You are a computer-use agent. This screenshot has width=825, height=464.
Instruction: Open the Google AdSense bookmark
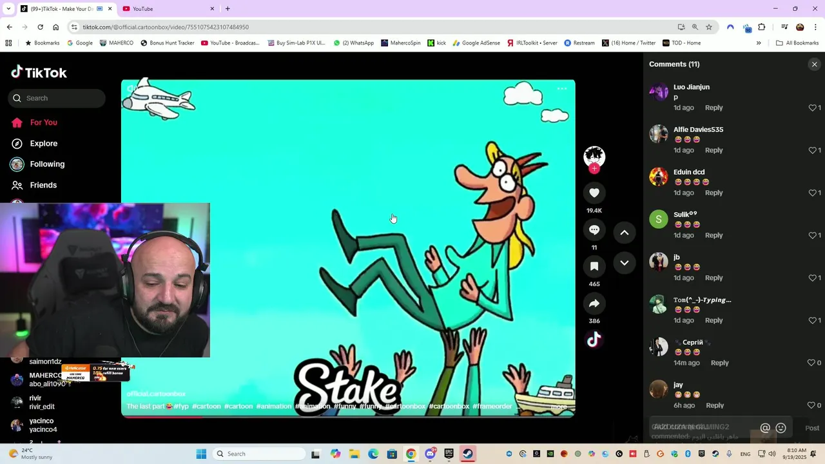[476, 43]
